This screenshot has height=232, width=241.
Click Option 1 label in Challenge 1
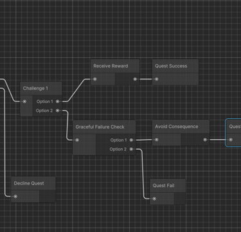coord(45,102)
